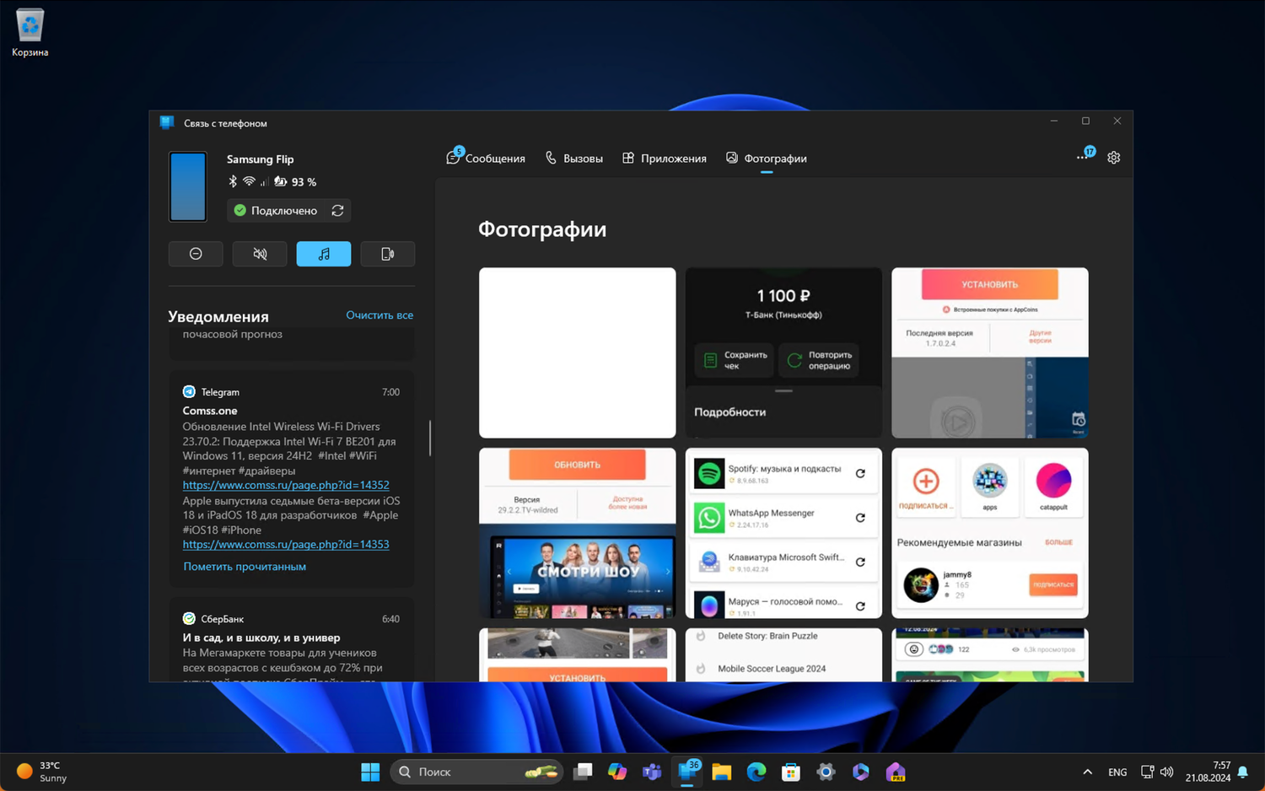The width and height of the screenshot is (1265, 791).
Task: Toggle the phone's mute sound button
Action: click(260, 254)
